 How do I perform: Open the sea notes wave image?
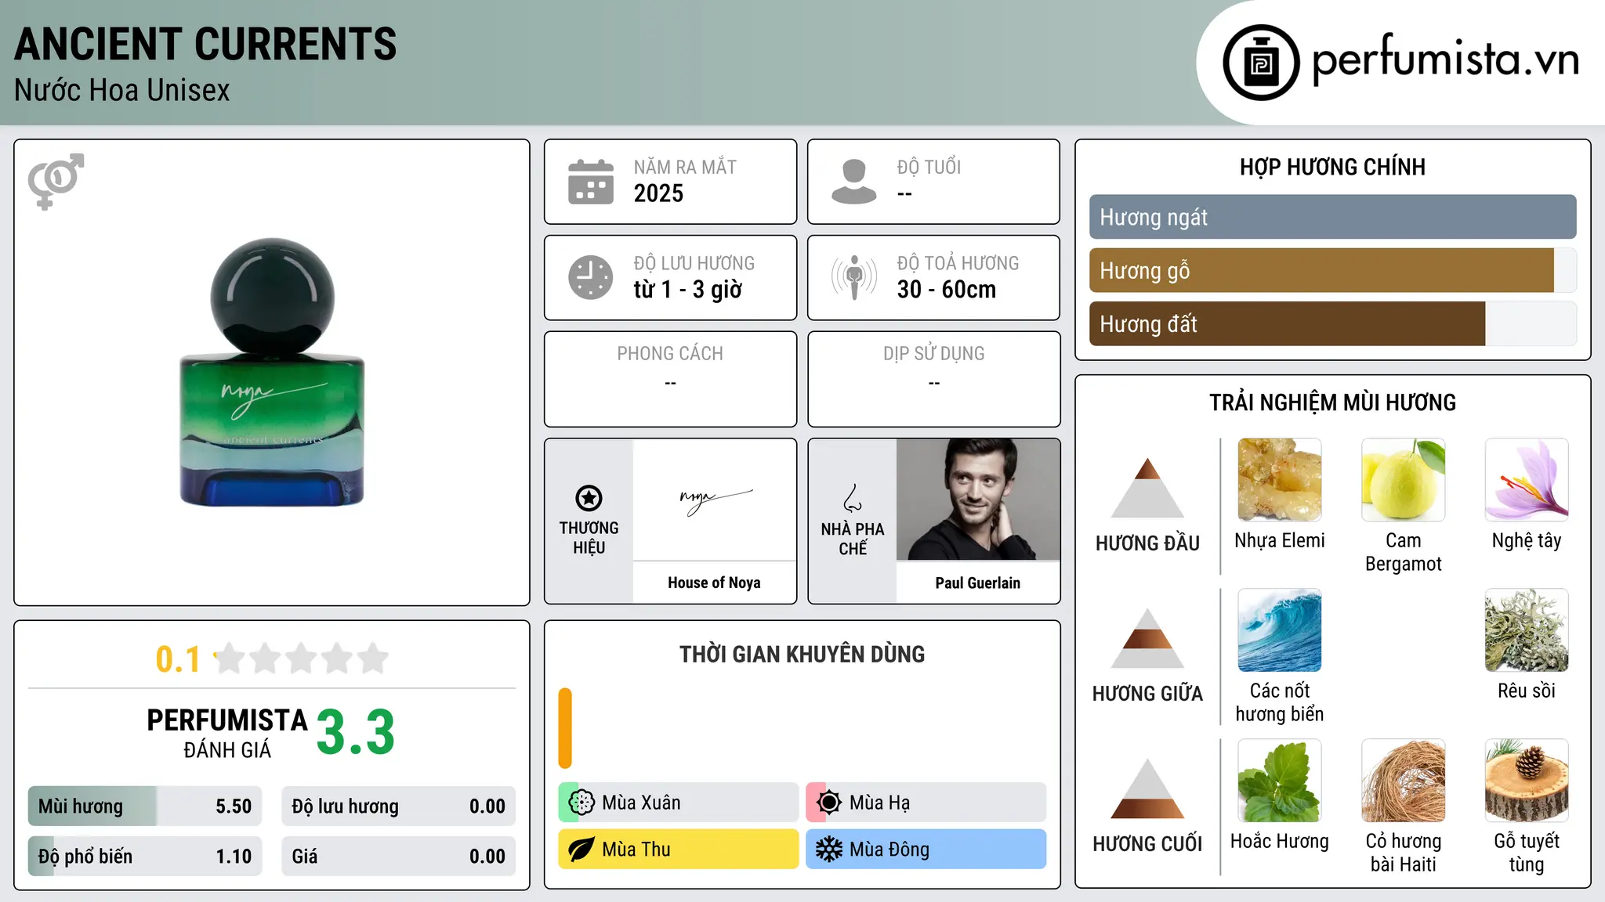[x=1280, y=630]
